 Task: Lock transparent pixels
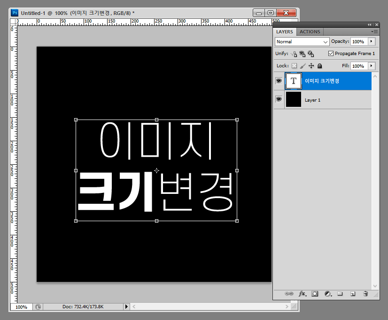(295, 65)
